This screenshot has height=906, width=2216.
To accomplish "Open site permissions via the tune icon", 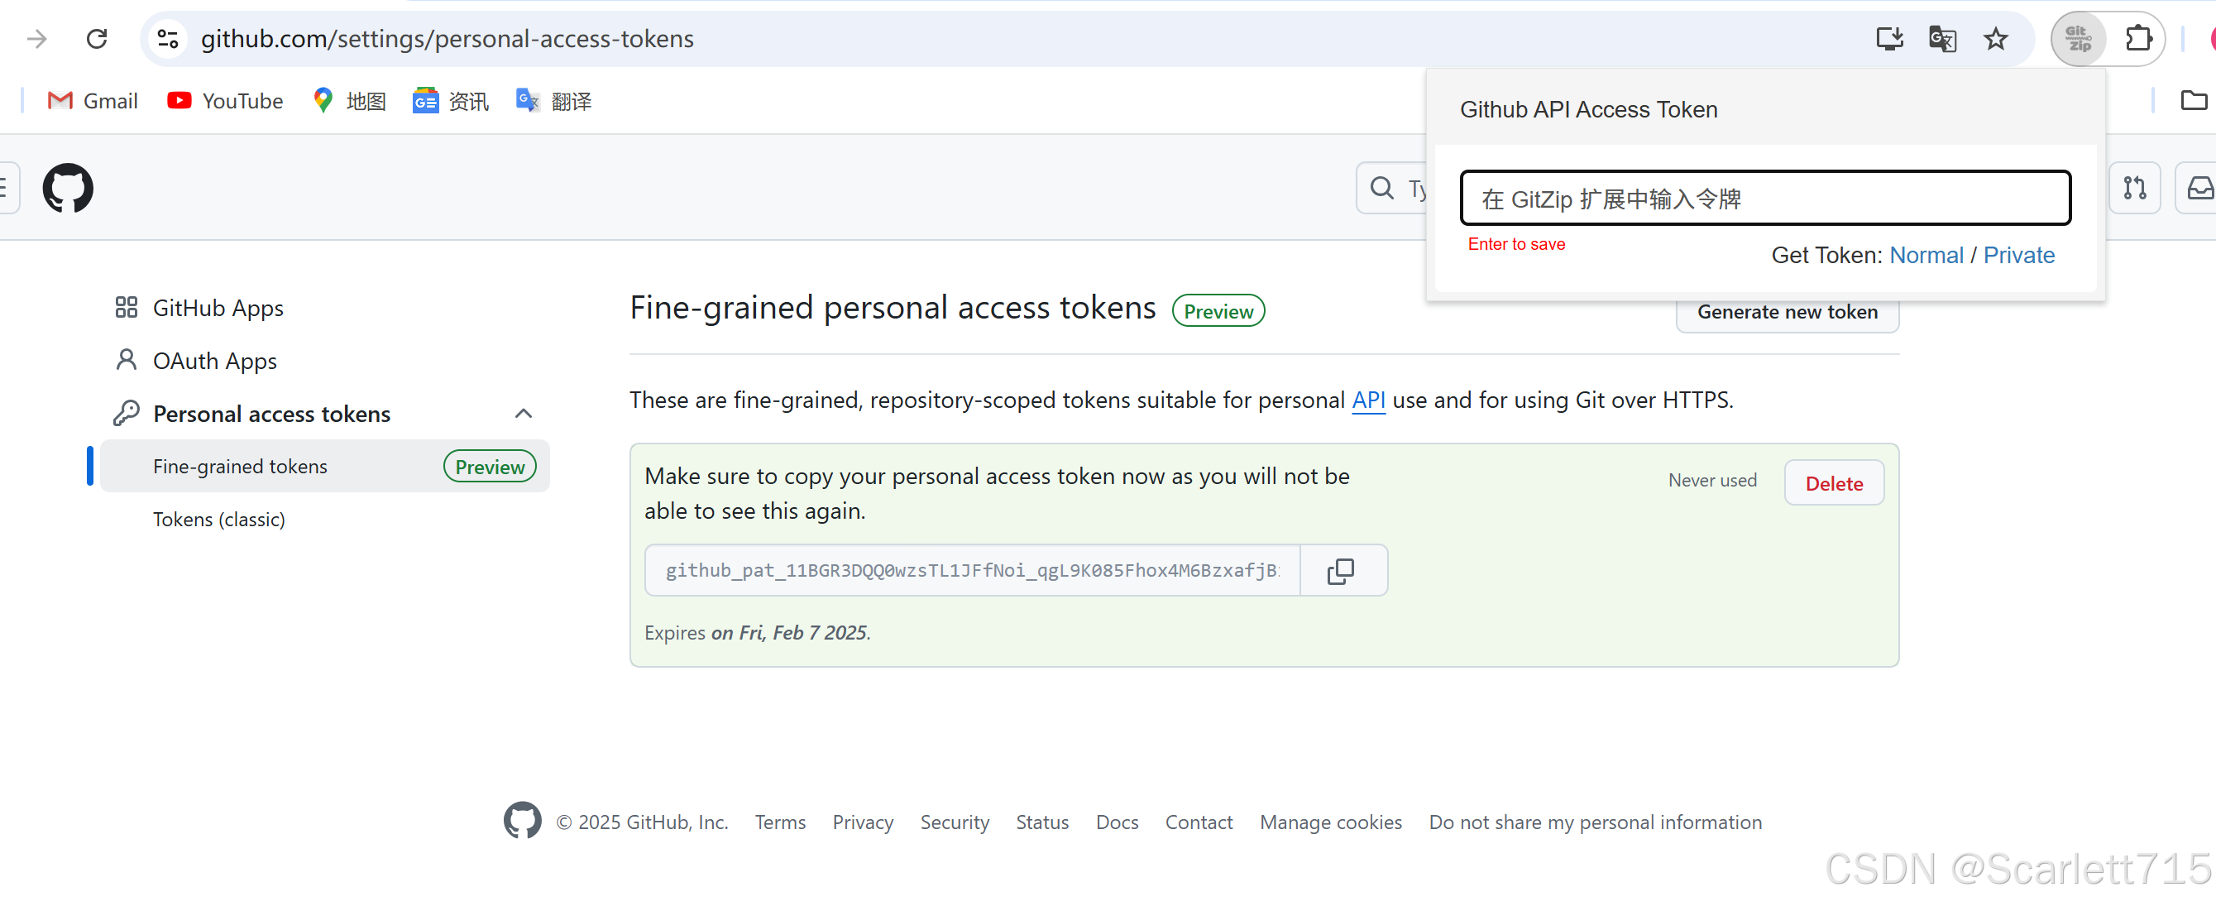I will 167,39.
